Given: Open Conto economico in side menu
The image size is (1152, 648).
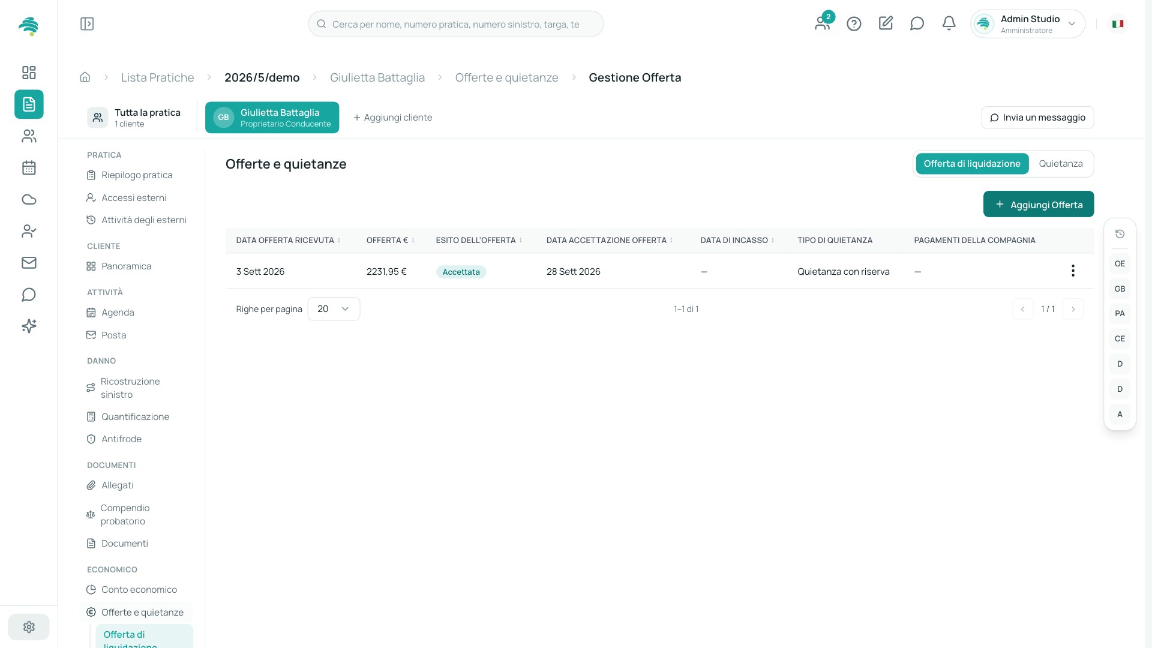Looking at the screenshot, I should coord(139,590).
